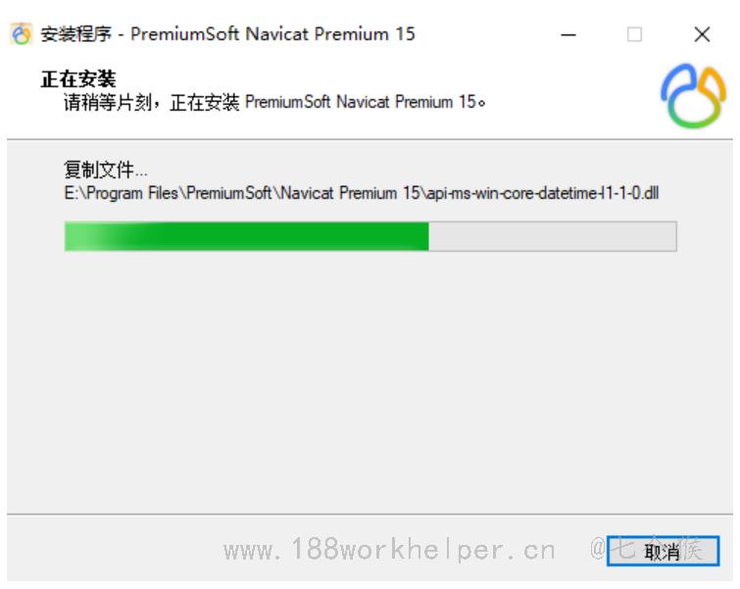Close the Navicat Premium 15 installer
The image size is (740, 589).
pyautogui.click(x=702, y=34)
